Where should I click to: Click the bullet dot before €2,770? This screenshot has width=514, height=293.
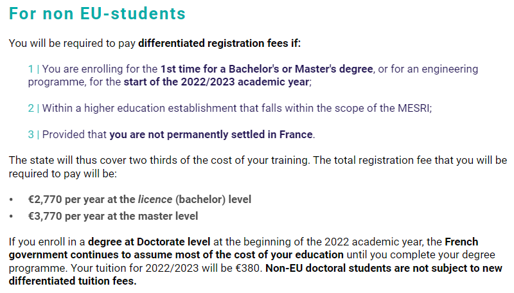point(12,200)
